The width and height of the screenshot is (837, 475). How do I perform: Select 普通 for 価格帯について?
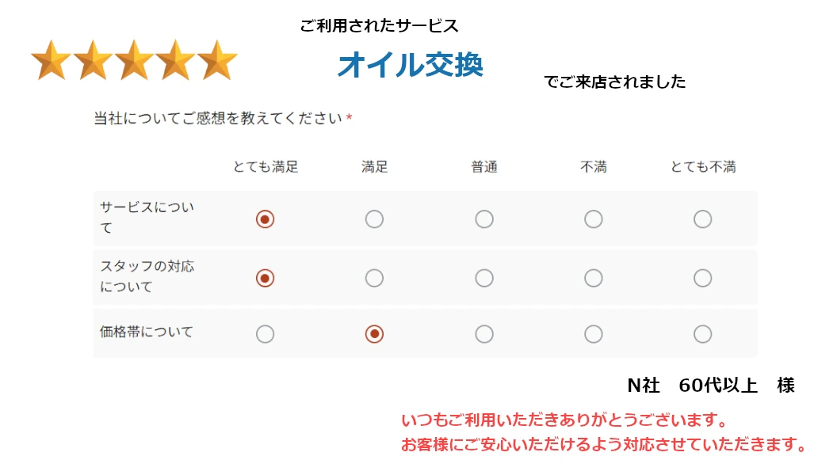point(484,334)
